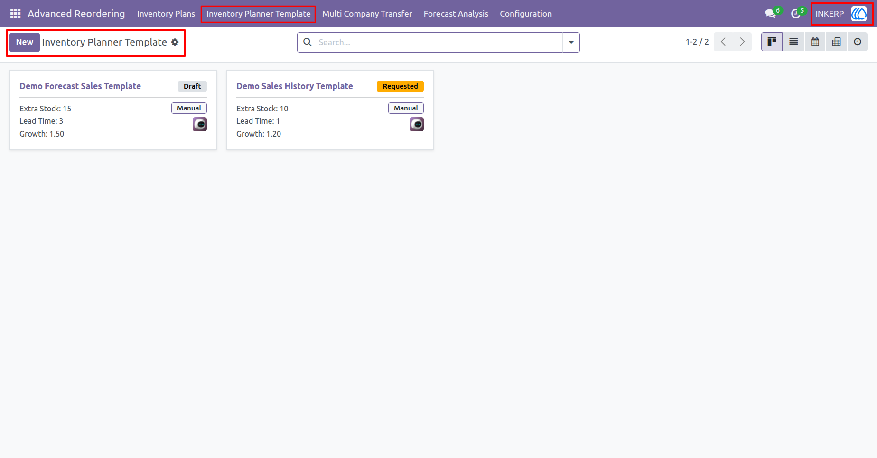Switch to Activity view
The height and width of the screenshot is (458, 877).
(x=858, y=42)
